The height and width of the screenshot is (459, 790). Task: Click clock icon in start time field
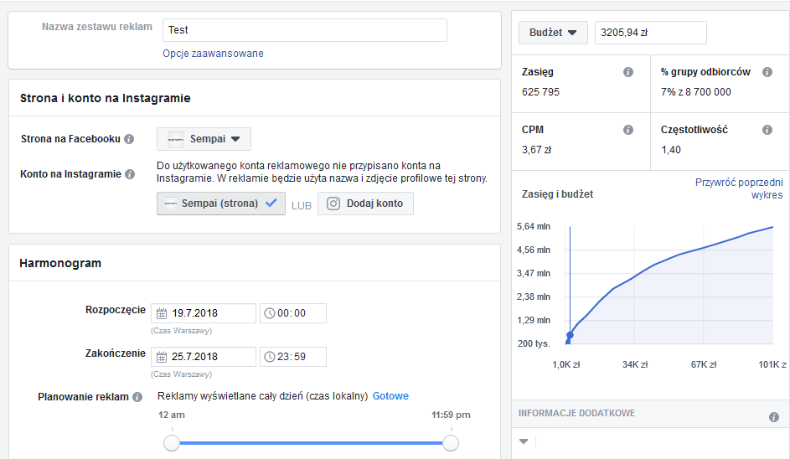(270, 313)
